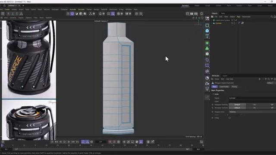Select the Subdivision Surface object row

click(x=223, y=20)
